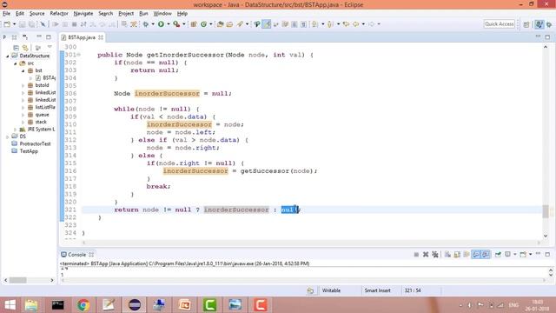Click the Display Selected Console icon
This screenshot has height=313, width=556.
pos(507,255)
